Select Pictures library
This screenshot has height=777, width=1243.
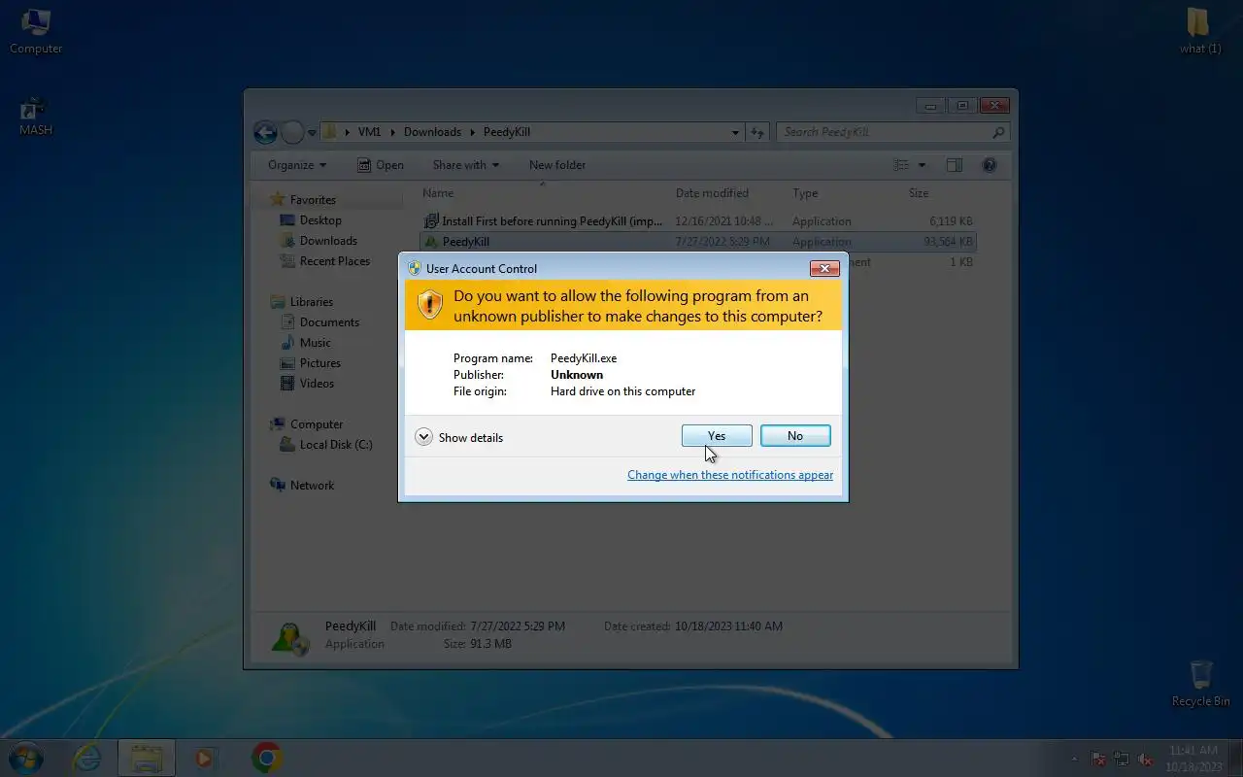click(319, 363)
